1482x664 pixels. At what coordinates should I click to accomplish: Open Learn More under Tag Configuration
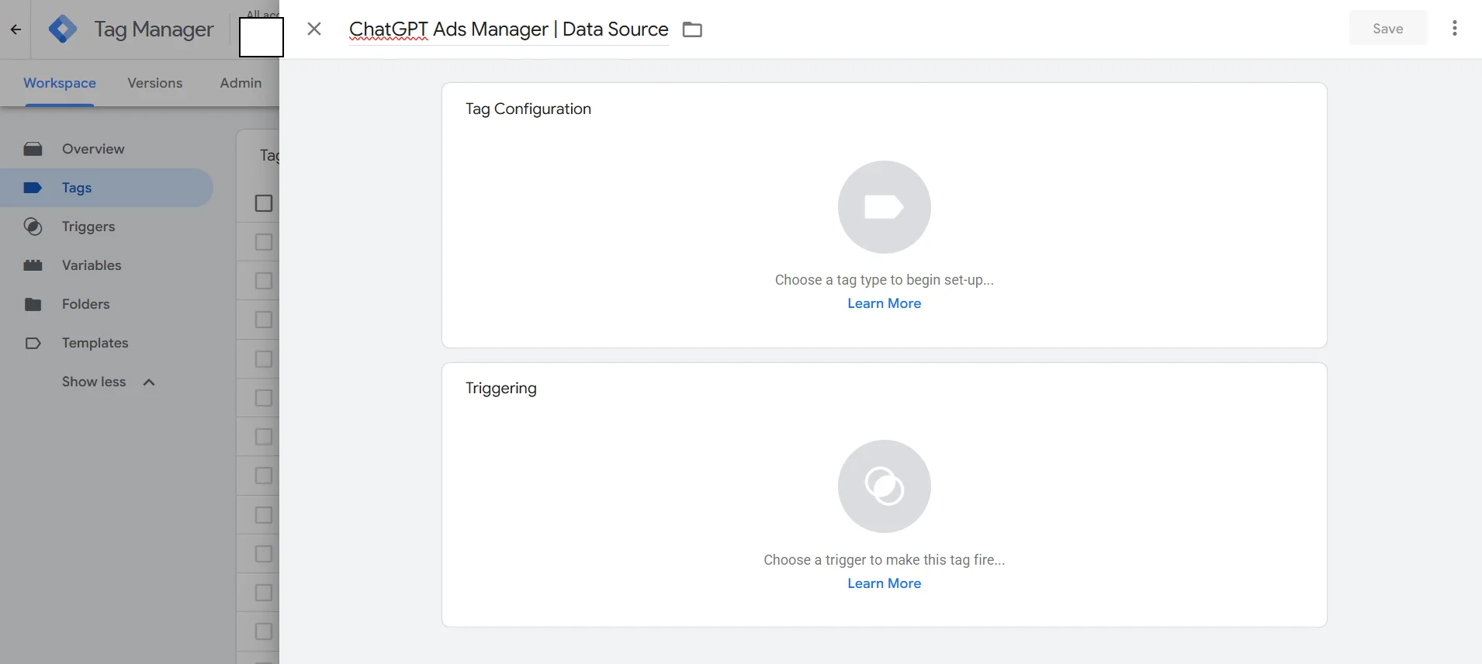pos(885,303)
